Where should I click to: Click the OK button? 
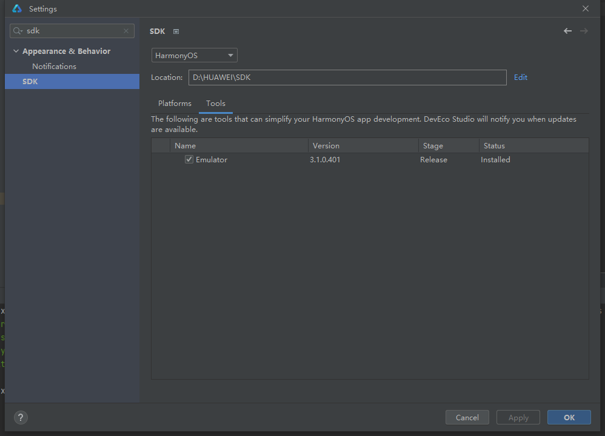coord(569,417)
